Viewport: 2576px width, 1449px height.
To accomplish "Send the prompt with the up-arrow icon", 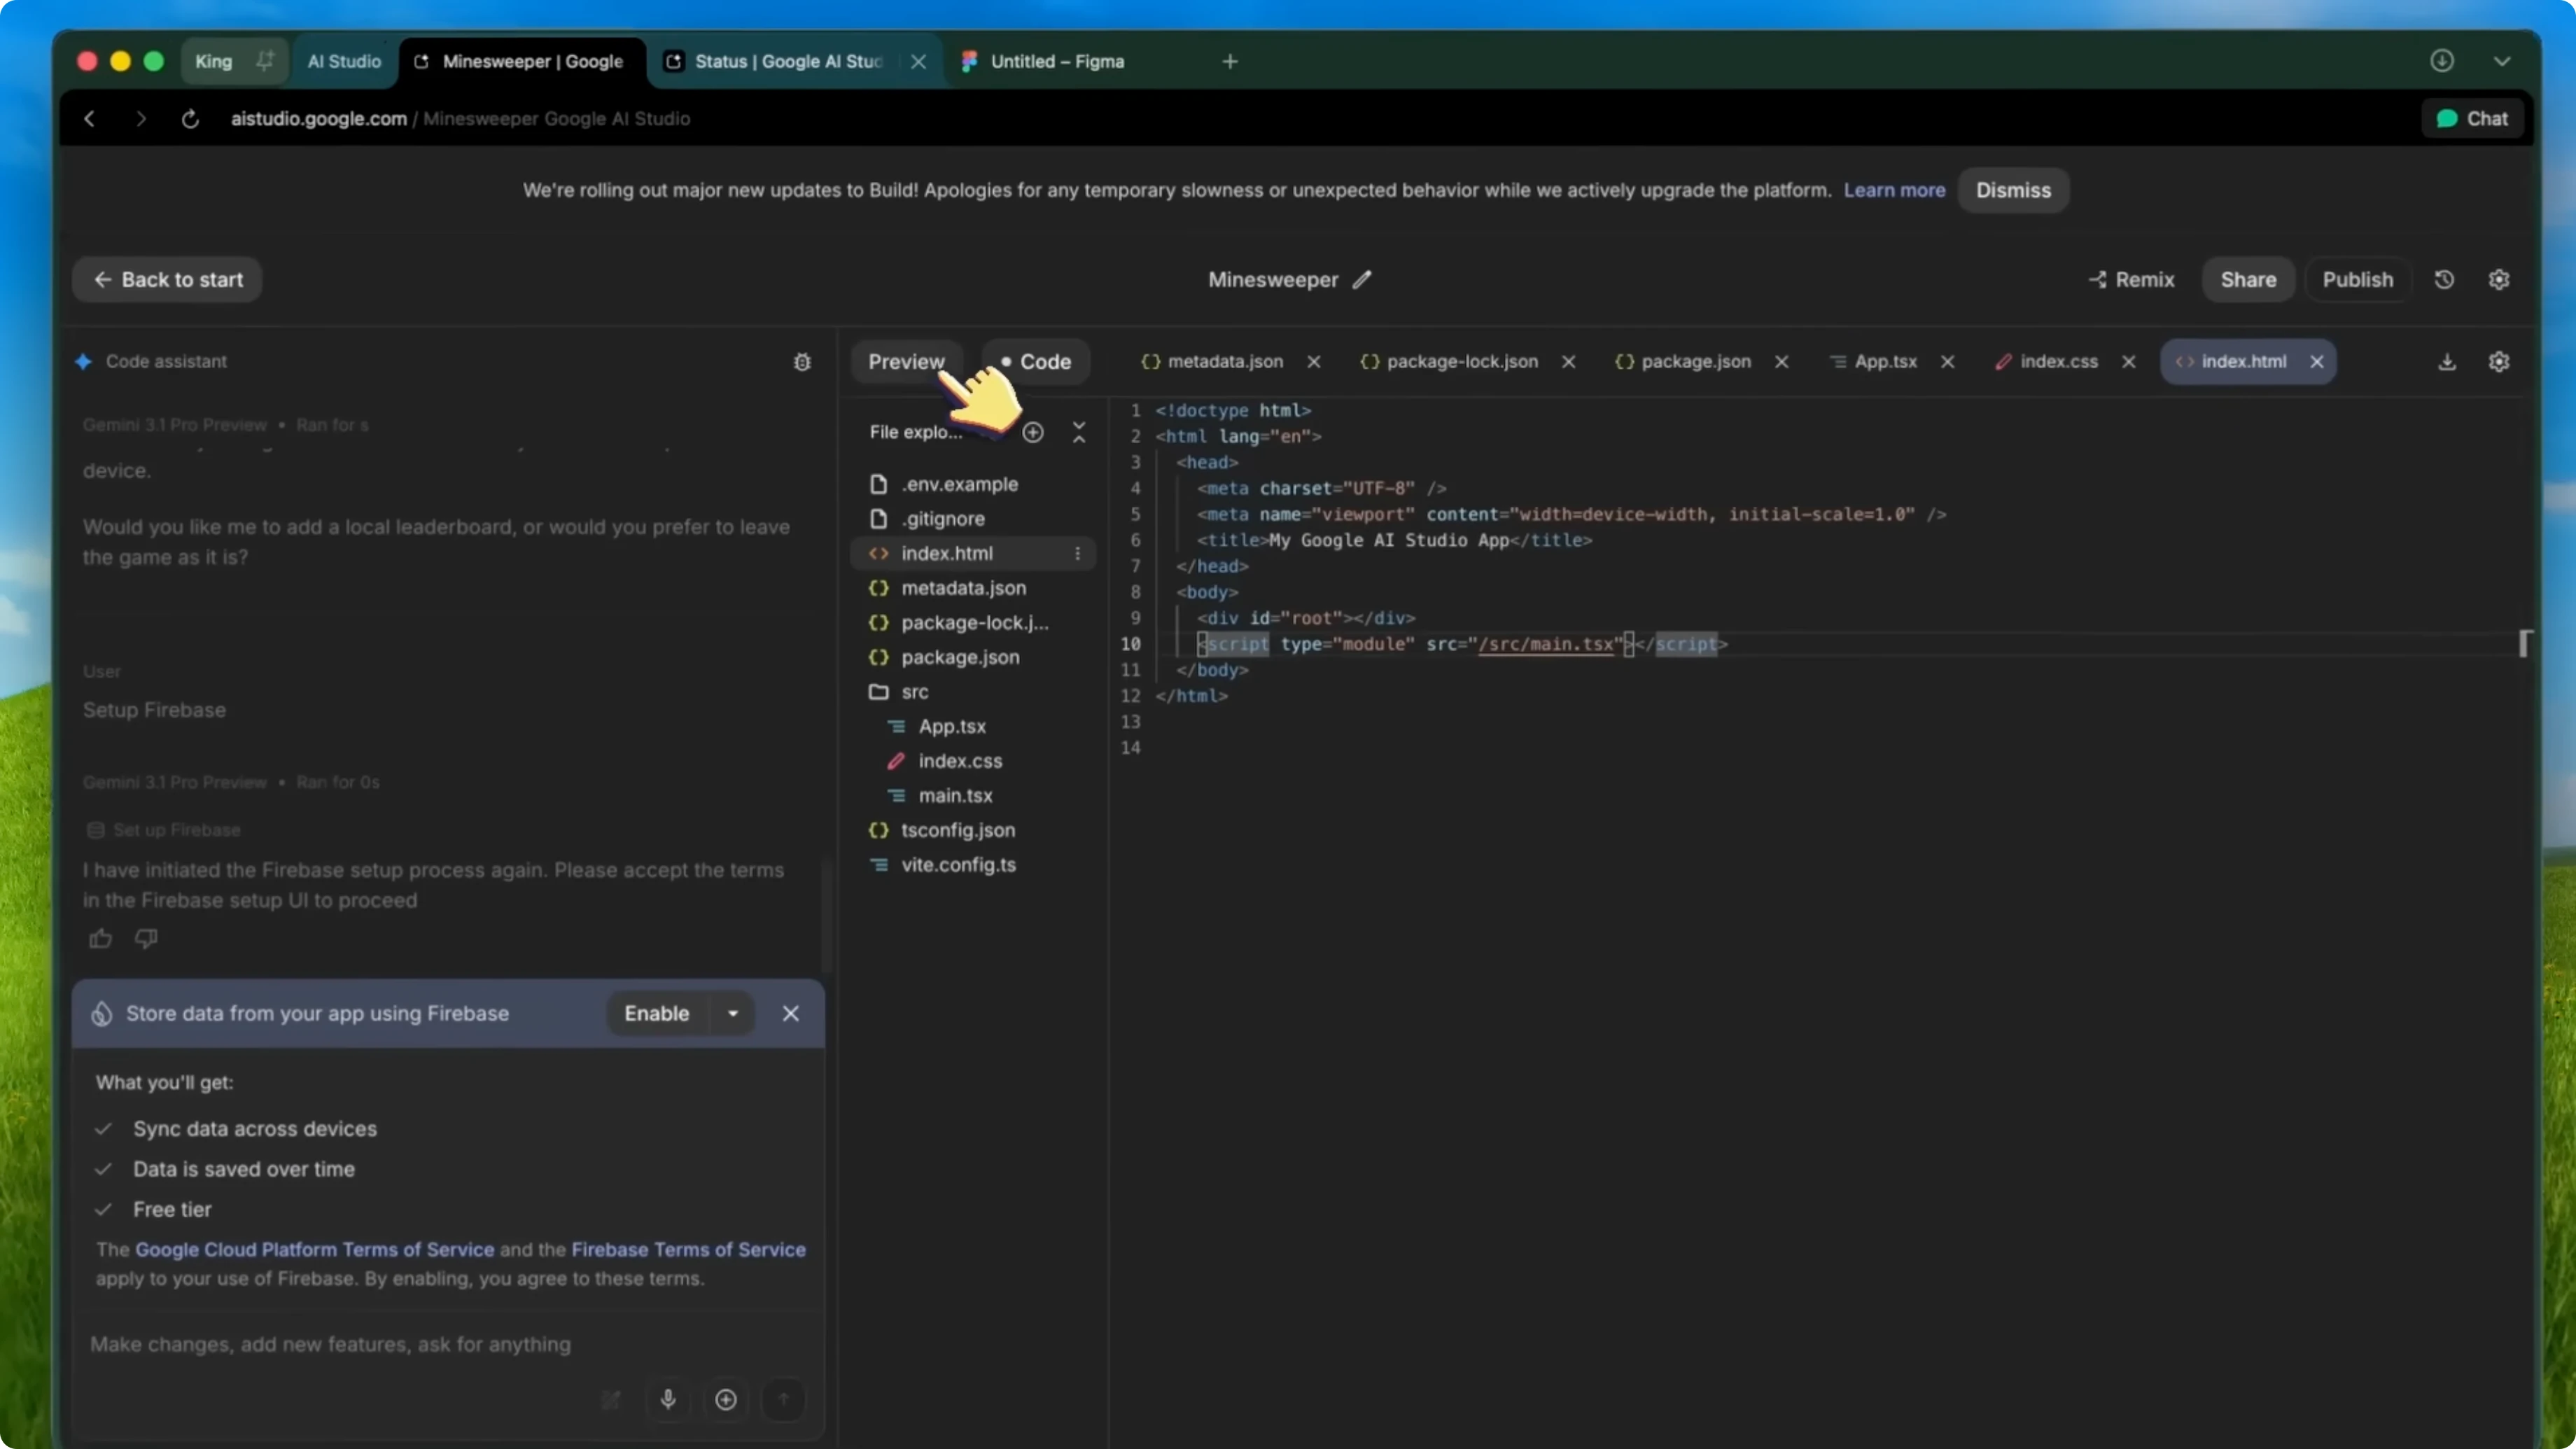I will (784, 1400).
